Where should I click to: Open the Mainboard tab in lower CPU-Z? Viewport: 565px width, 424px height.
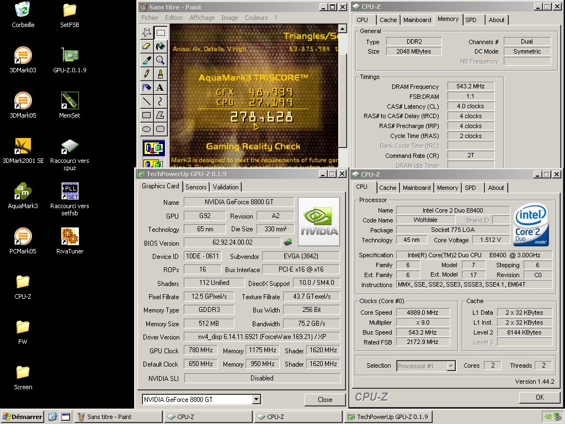coord(417,188)
